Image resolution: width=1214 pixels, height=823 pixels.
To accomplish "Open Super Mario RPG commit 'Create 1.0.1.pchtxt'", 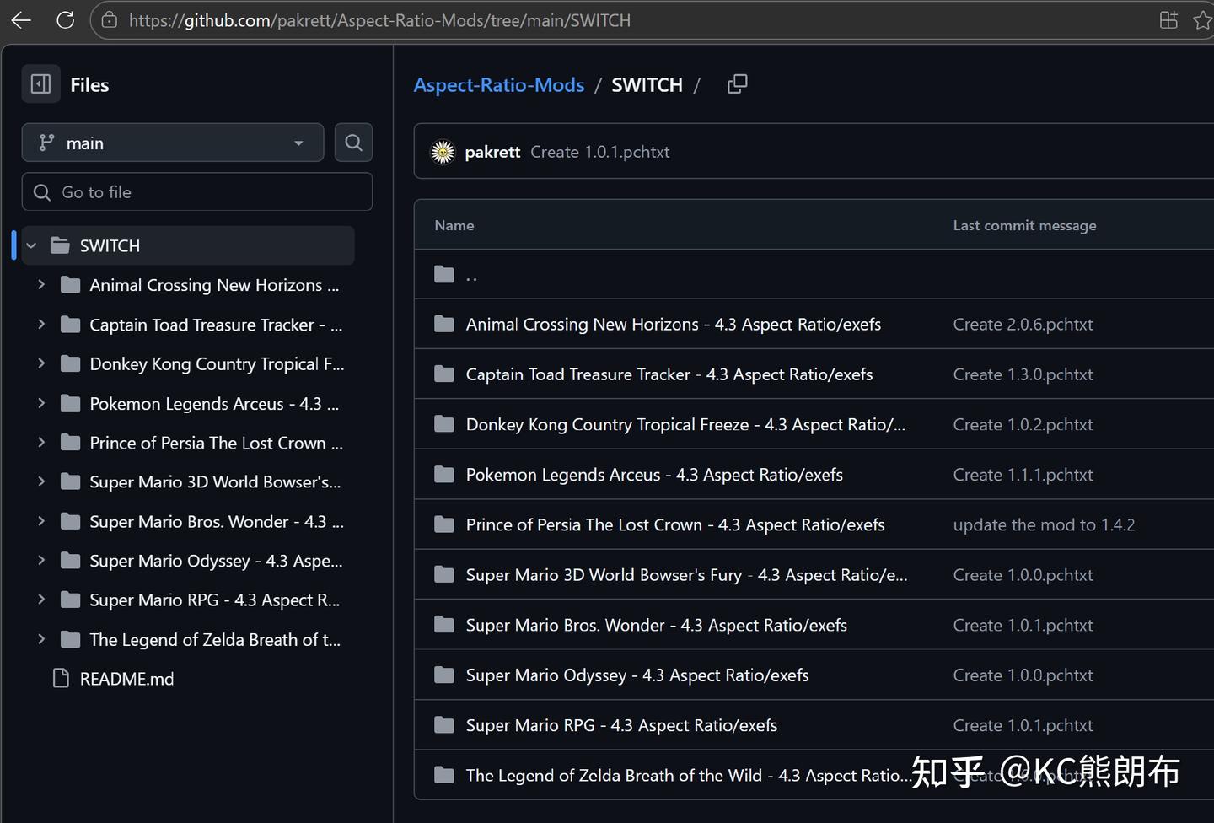I will (x=1023, y=725).
